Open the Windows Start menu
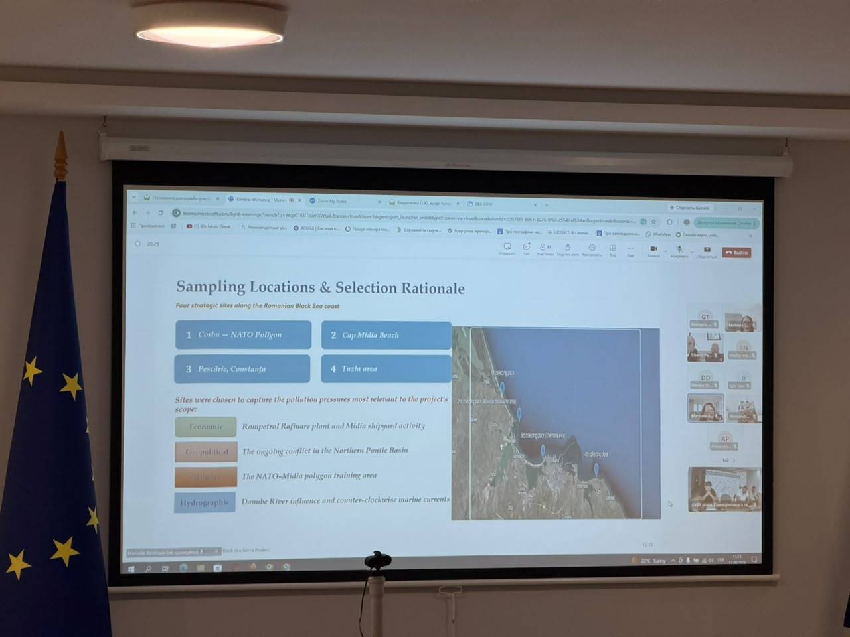The height and width of the screenshot is (637, 850). pos(131,569)
